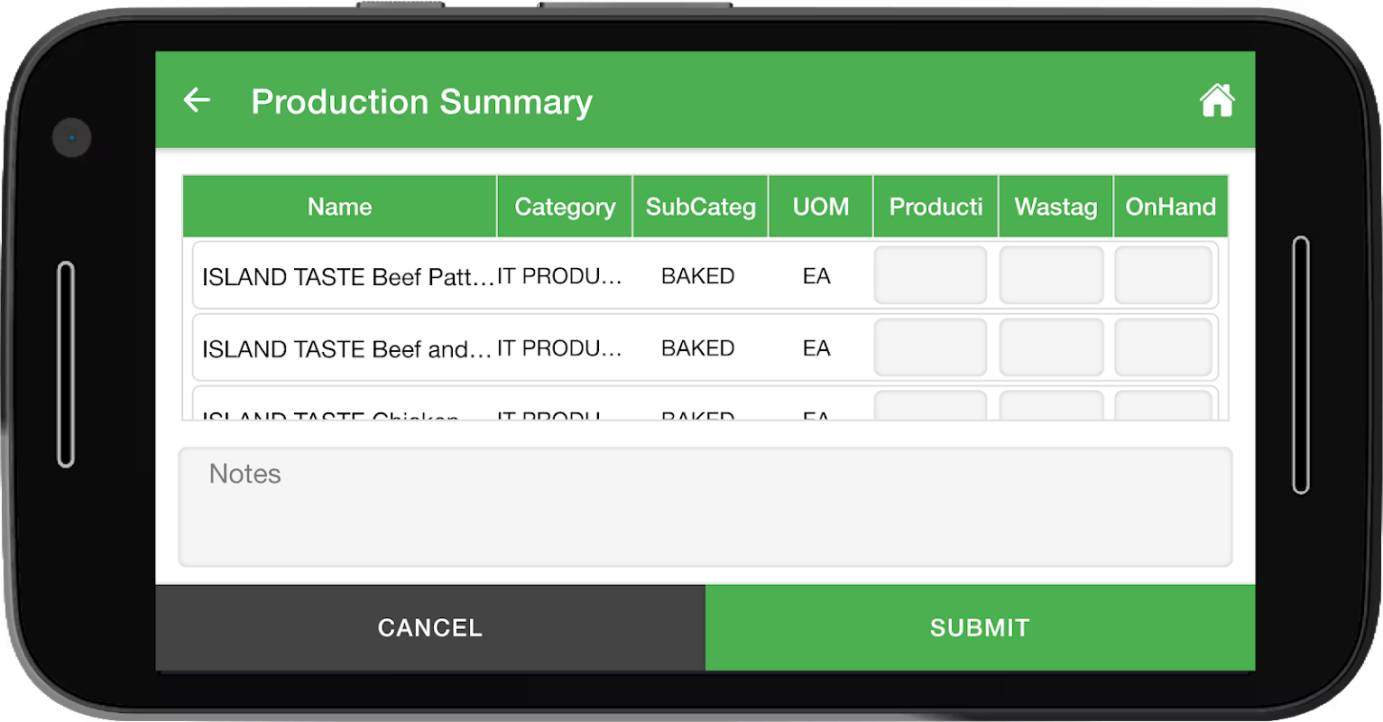
Task: Go to home via house icon
Action: 1216,100
